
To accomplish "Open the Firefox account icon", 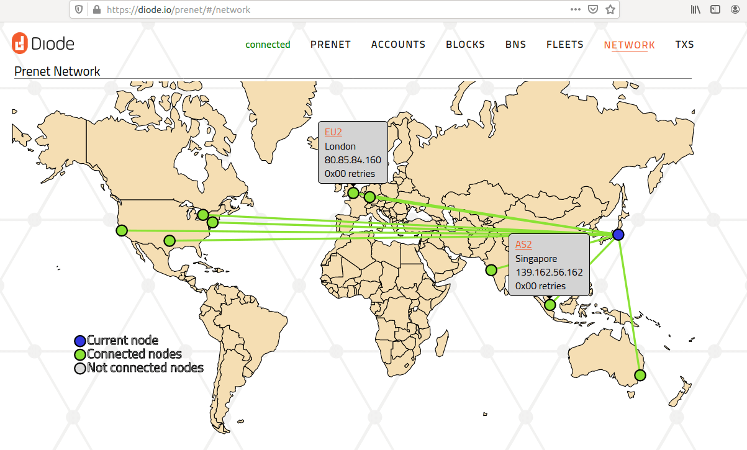I will tap(735, 10).
